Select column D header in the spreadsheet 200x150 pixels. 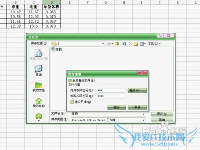(x=52, y=2)
